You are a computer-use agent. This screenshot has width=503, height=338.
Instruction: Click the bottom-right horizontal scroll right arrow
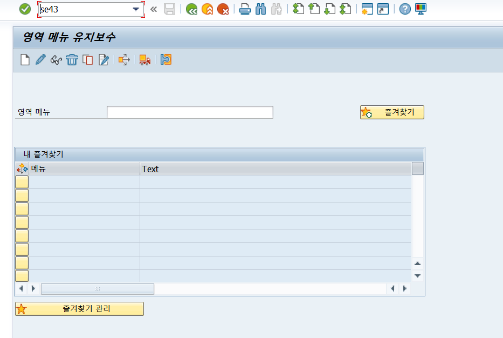click(405, 288)
